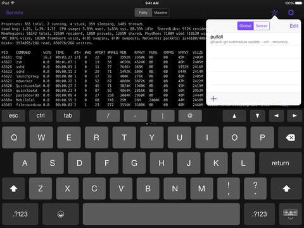Tap the Y key

(x=152, y=137)
